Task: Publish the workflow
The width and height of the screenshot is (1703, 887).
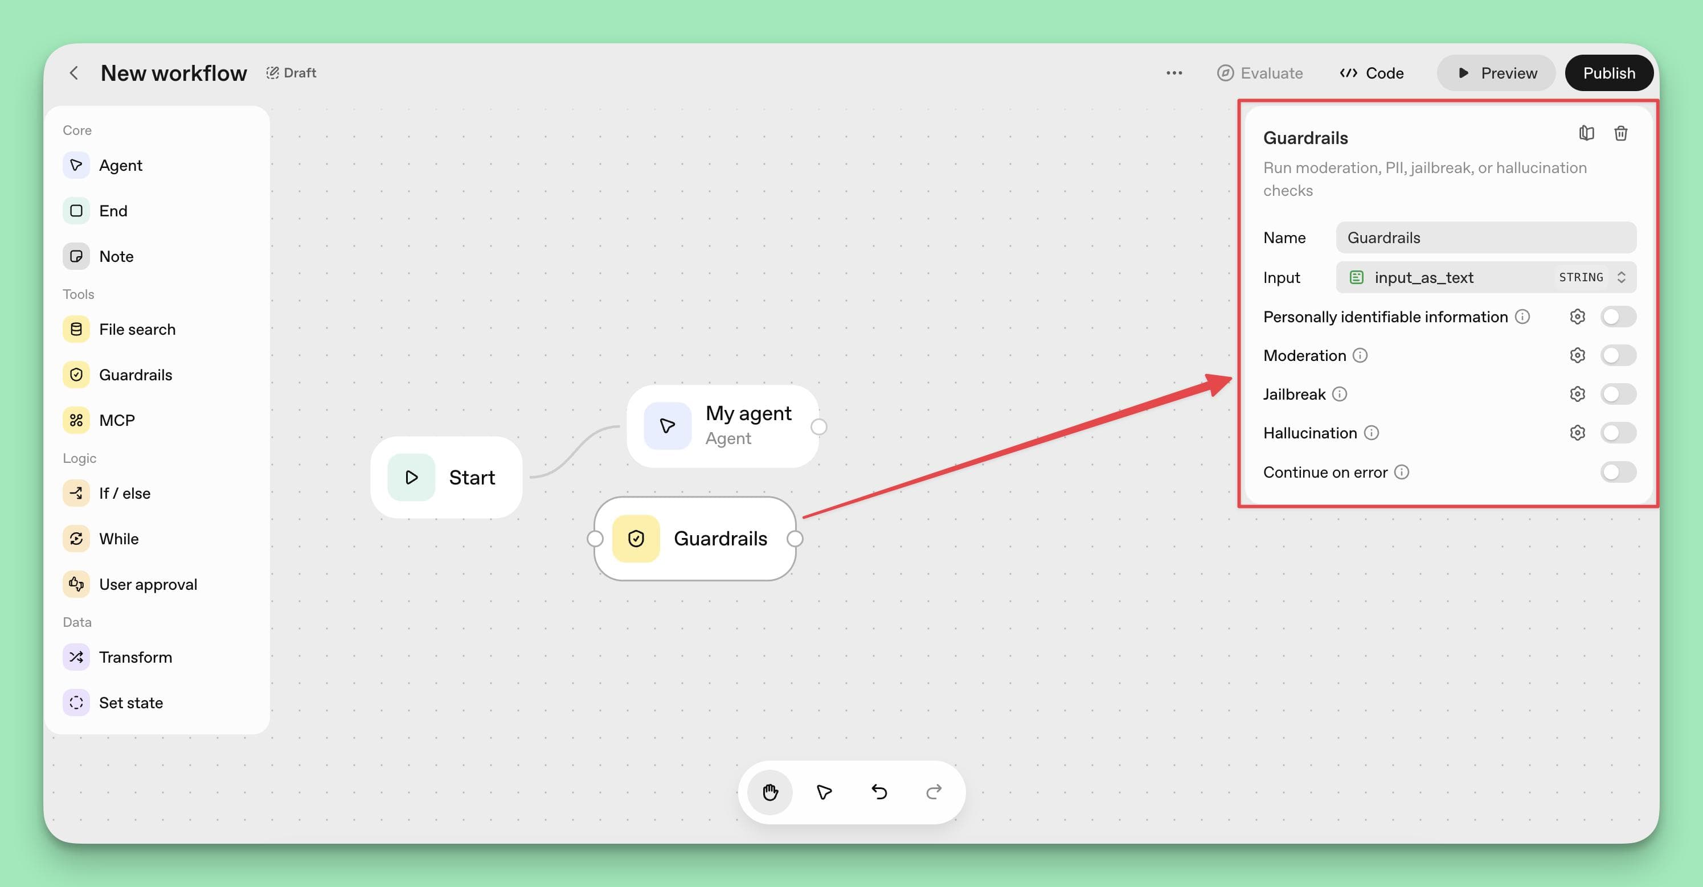Action: point(1609,73)
